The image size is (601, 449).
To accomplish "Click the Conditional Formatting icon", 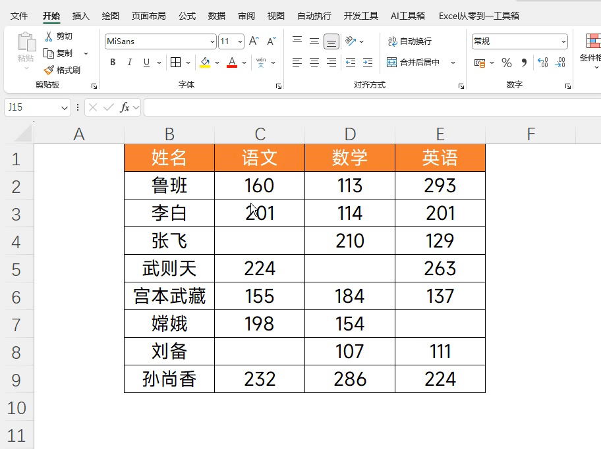I will [593, 41].
